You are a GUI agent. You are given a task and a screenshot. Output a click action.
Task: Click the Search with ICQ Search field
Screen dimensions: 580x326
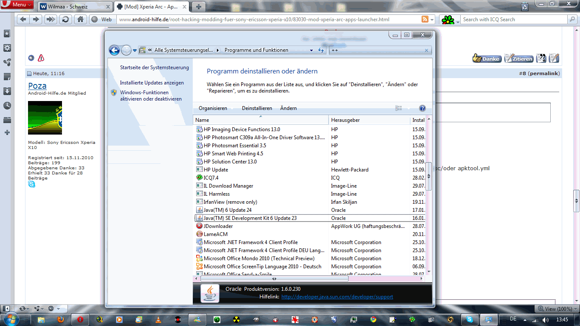(x=514, y=20)
